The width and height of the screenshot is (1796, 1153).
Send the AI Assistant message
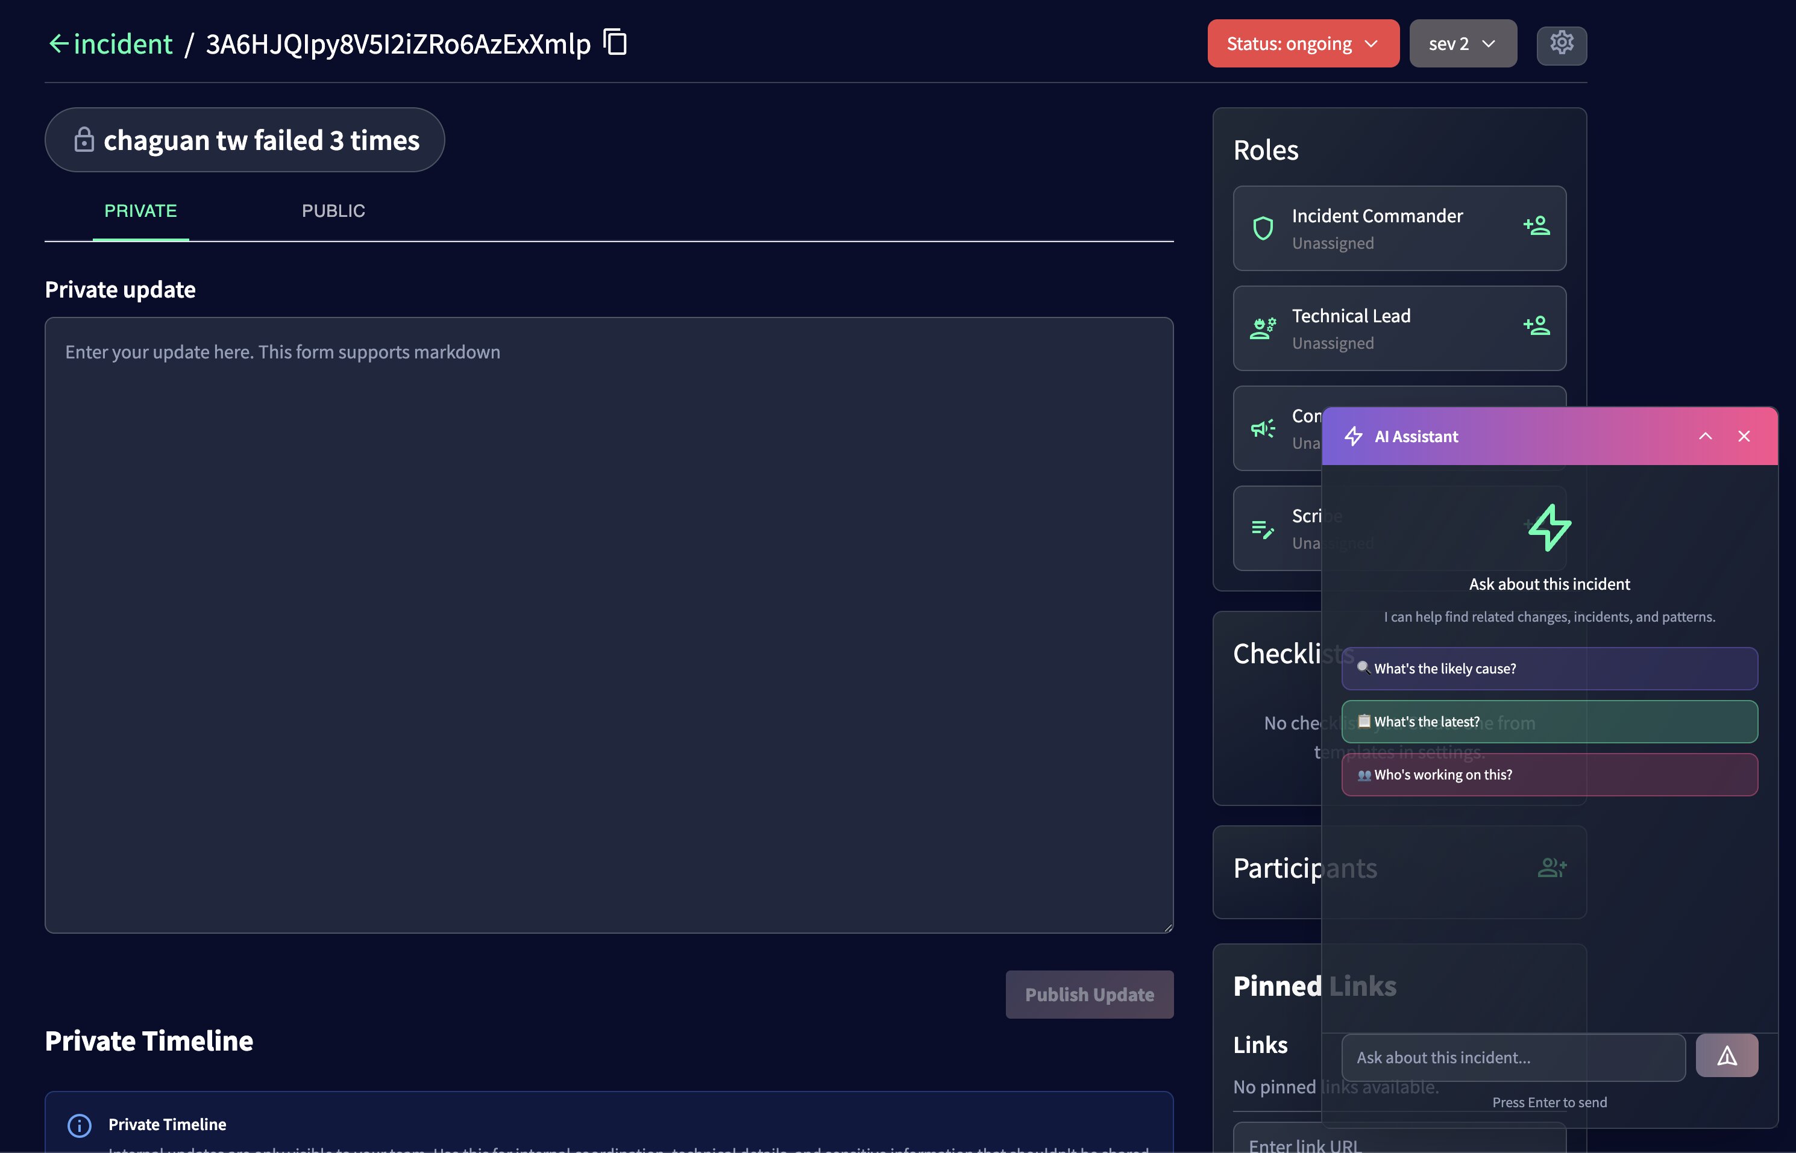[1727, 1055]
